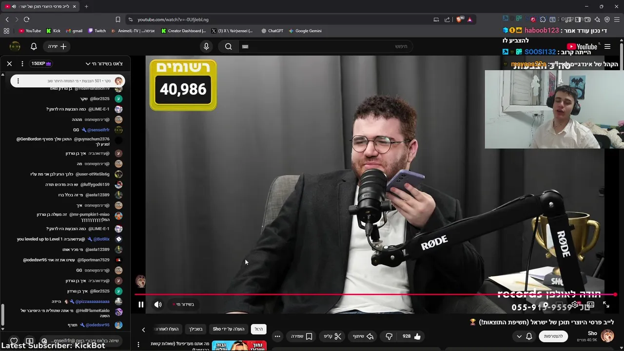624x351 pixels.
Task: Open the @BotRix chat message author
Action: (x=101, y=239)
